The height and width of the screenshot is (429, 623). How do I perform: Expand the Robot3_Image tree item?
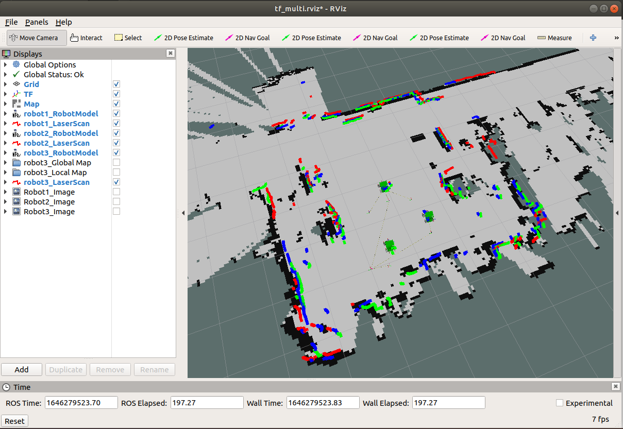[x=6, y=211]
